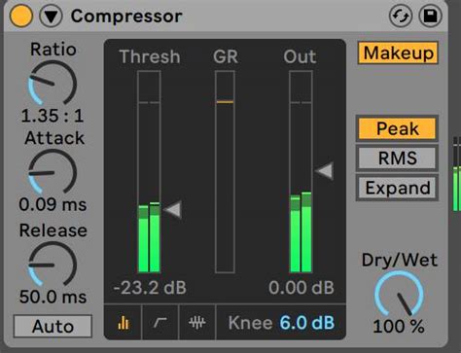Click the GR gain reduction meter

tap(225, 172)
